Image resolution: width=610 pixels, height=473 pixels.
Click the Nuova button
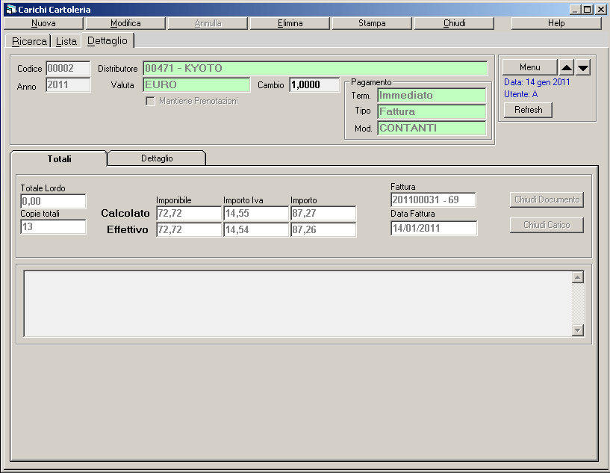(43, 23)
